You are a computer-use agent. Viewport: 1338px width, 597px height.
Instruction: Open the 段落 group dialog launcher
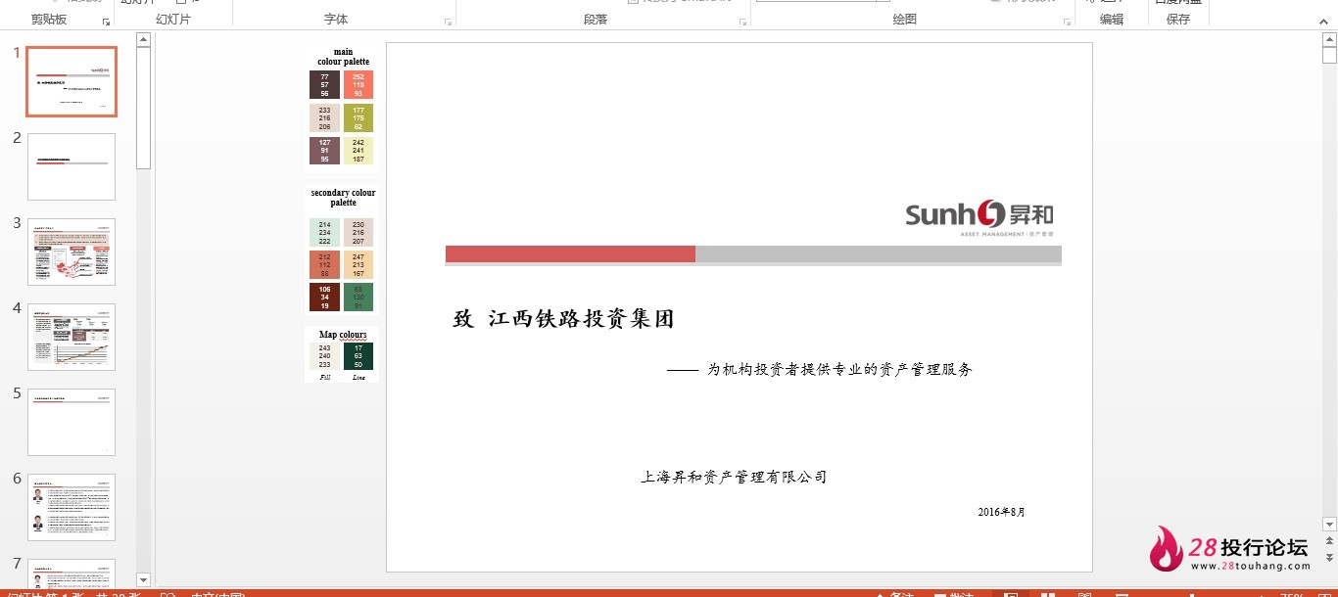[x=741, y=22]
